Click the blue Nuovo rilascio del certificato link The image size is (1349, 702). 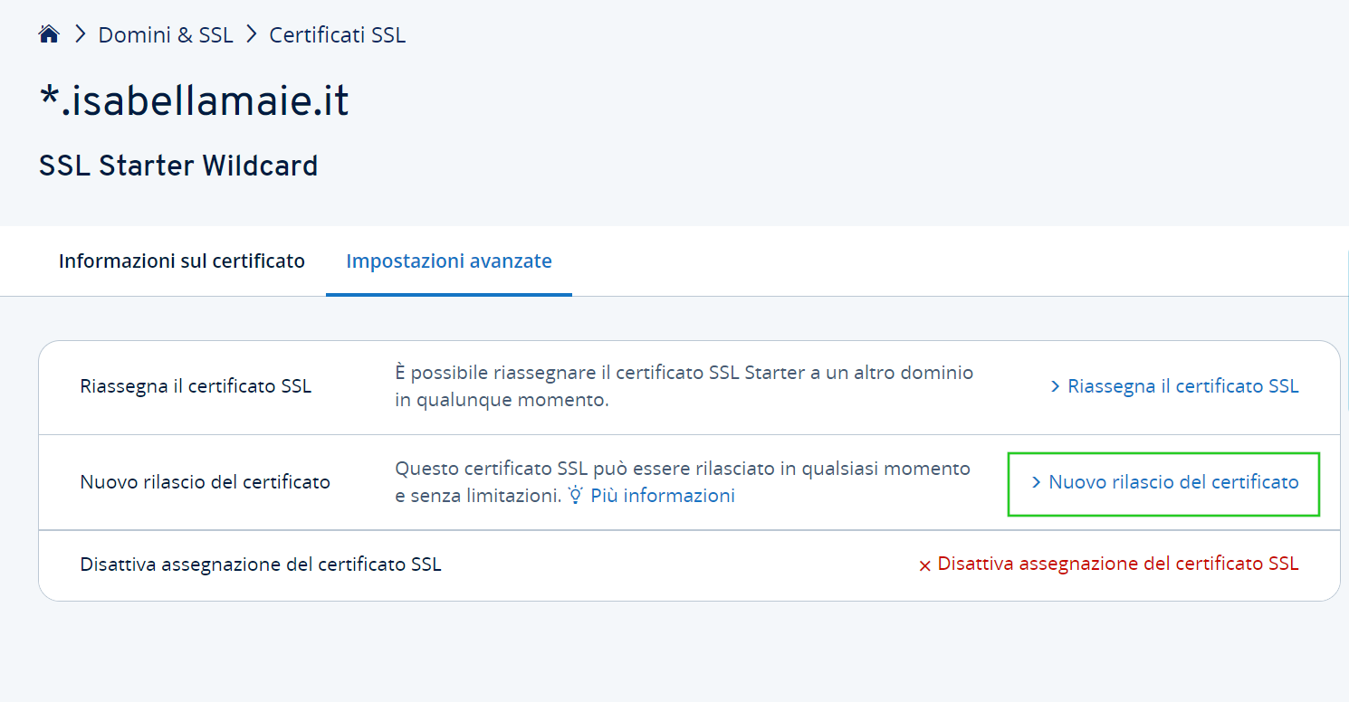tap(1173, 482)
